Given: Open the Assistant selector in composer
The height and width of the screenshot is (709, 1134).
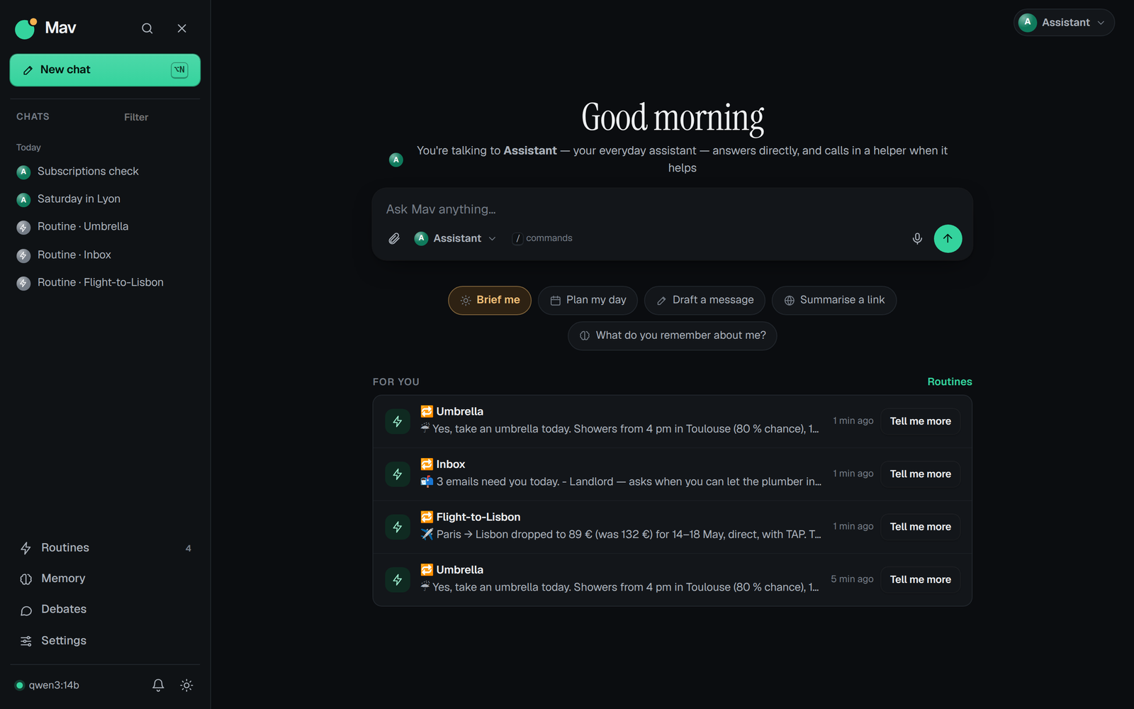Looking at the screenshot, I should (455, 239).
